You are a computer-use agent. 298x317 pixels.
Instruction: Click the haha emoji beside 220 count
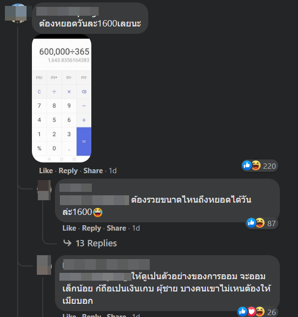[256, 165]
